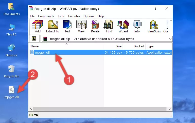This screenshot has width=195, height=123.
Task: Open the Tools menu
Action: (61, 16)
